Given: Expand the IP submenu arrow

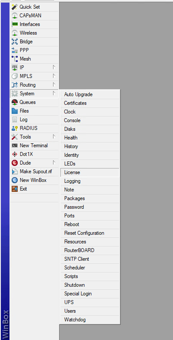Looking at the screenshot, I should (x=54, y=68).
